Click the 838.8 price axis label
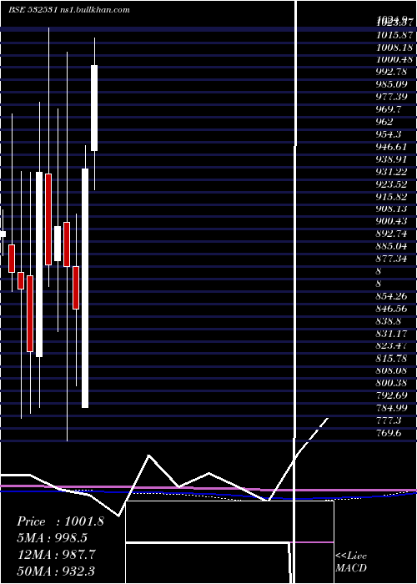 (x=389, y=320)
